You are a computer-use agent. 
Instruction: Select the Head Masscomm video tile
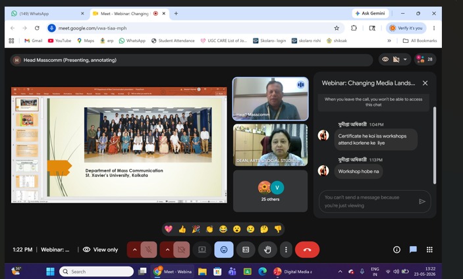coord(270,99)
